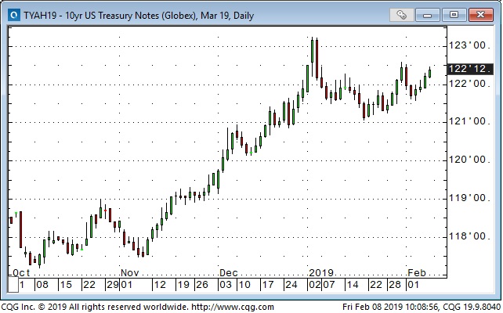Close the TYAH19 chart window

point(480,15)
